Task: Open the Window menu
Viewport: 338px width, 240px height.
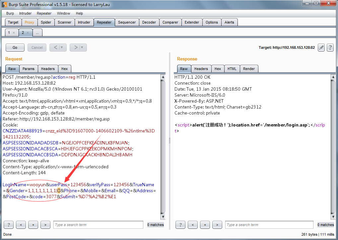Action: [63, 13]
